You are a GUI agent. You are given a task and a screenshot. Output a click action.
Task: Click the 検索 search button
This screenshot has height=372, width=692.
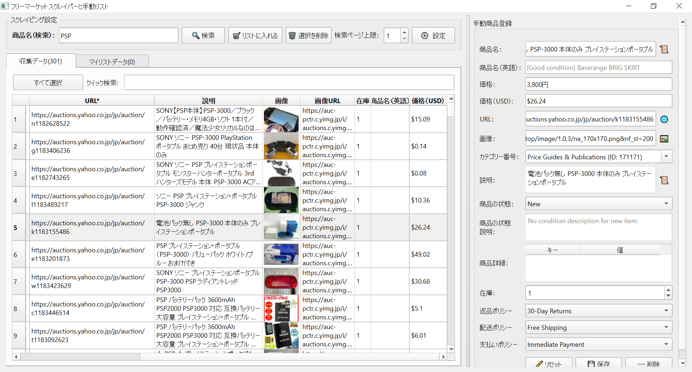[x=203, y=35]
